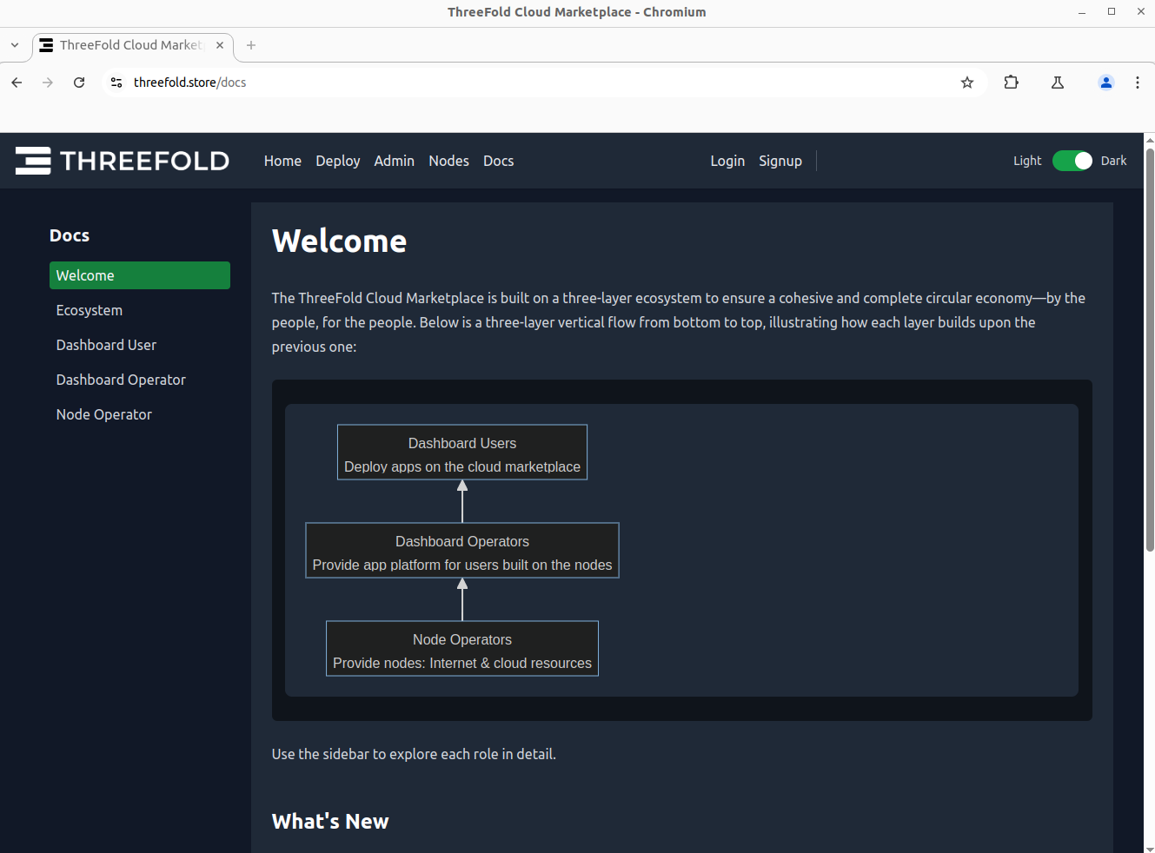Image resolution: width=1155 pixels, height=853 pixels.
Task: Click the page vertical scrollbar thumb
Action: point(1150,349)
